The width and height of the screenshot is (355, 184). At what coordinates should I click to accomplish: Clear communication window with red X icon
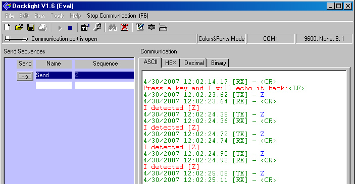click(x=124, y=27)
